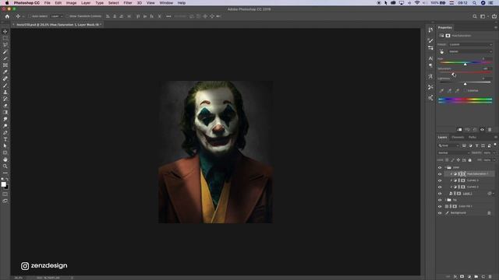The image size is (499, 280).
Task: Open the Image menu
Action: (71, 3)
